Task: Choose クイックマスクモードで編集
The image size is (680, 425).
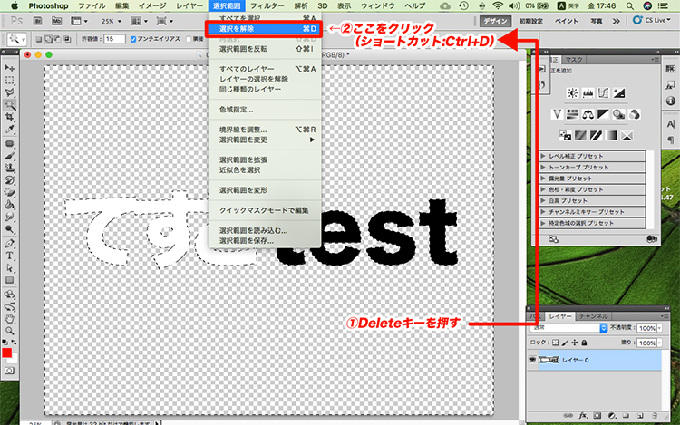Action: coord(264,210)
